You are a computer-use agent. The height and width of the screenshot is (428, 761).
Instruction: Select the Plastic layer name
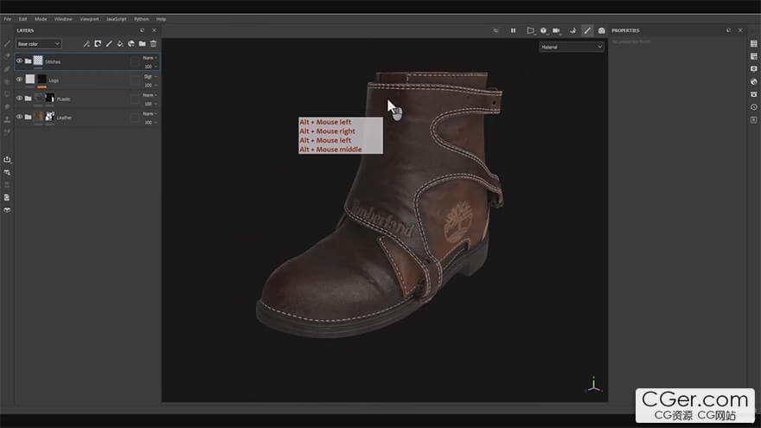click(x=64, y=99)
